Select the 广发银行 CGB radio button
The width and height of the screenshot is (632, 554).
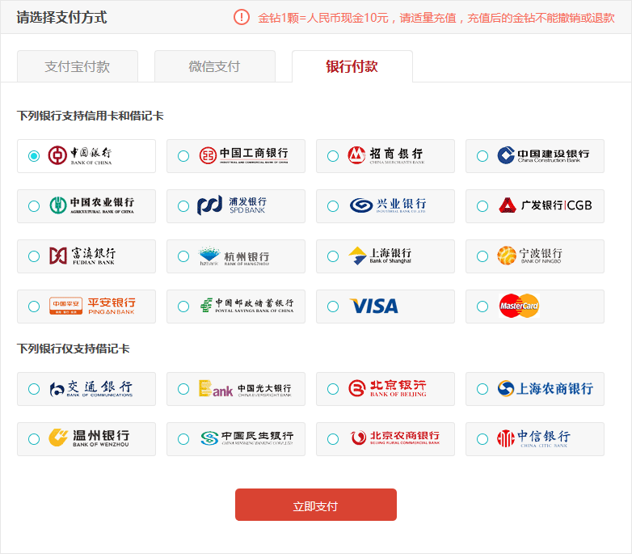482,206
